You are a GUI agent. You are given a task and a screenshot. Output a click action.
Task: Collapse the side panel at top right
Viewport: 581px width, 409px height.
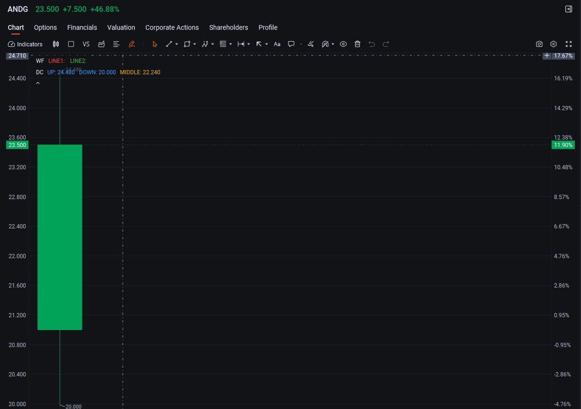(568, 9)
